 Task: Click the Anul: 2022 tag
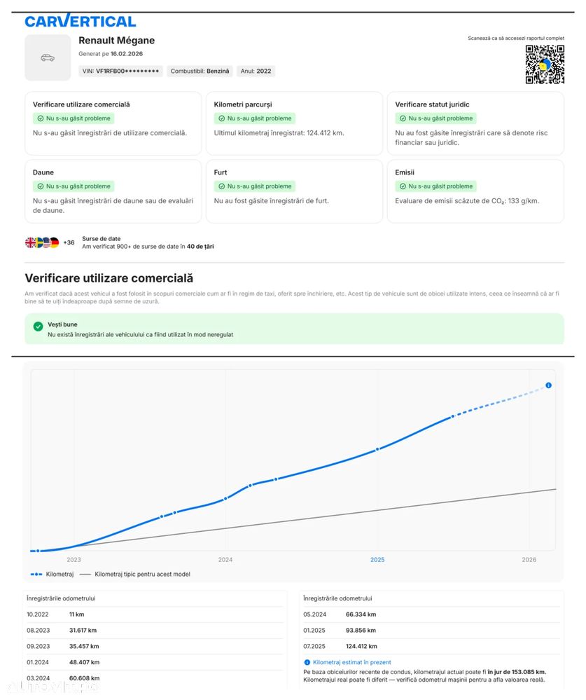[x=256, y=71]
